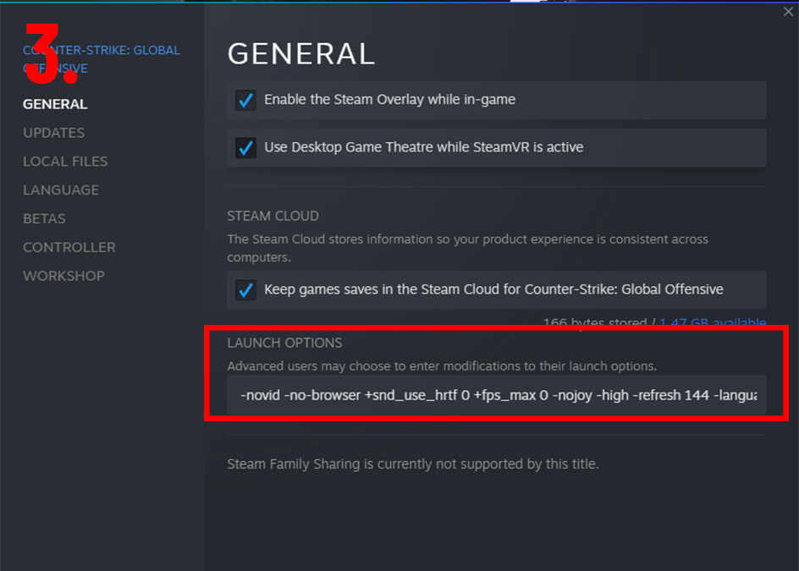This screenshot has width=799, height=571.
Task: Switch to the UPDATES section
Action: pos(53,133)
